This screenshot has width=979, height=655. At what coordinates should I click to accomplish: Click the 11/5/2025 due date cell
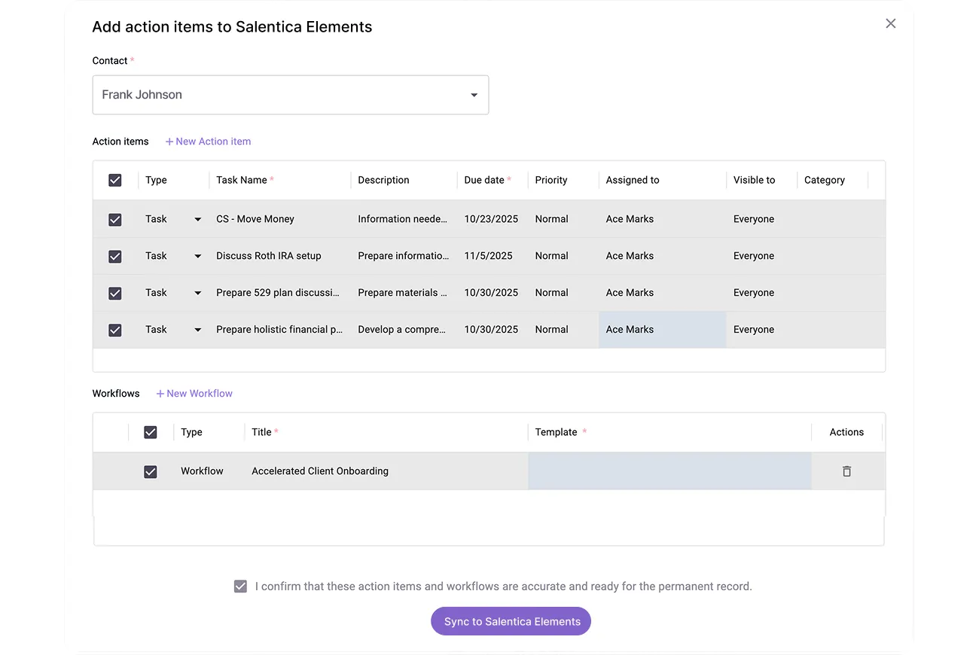493,256
